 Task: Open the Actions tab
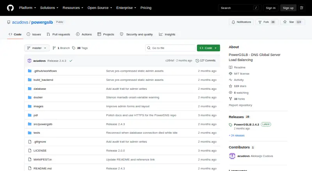point(84,34)
